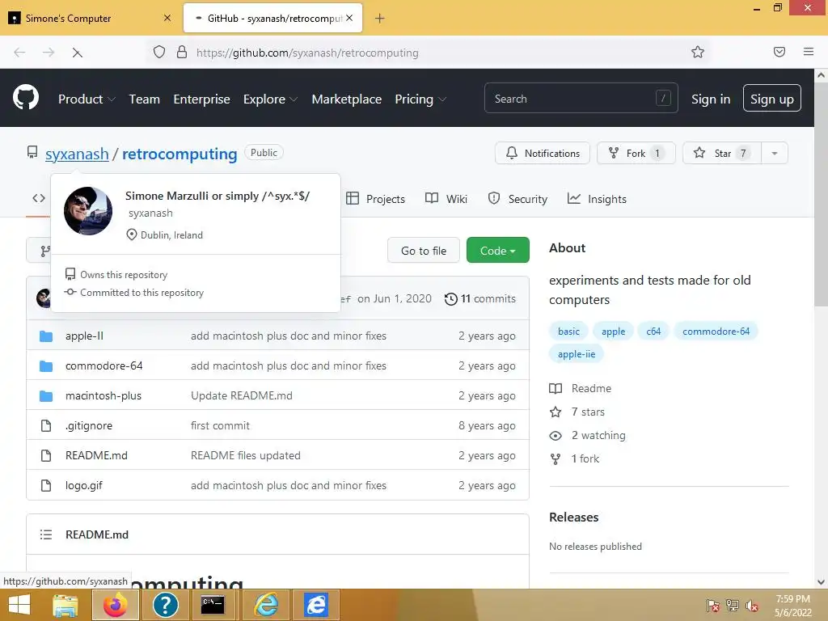Star the repository
The height and width of the screenshot is (621, 828).
[722, 153]
